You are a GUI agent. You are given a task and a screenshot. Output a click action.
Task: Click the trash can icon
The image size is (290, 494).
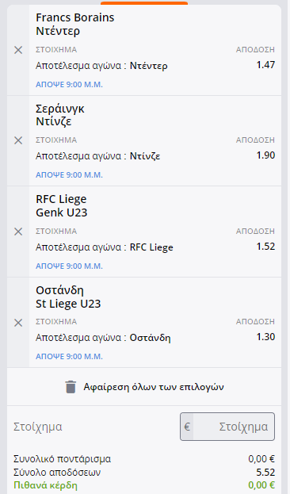pyautogui.click(x=71, y=387)
